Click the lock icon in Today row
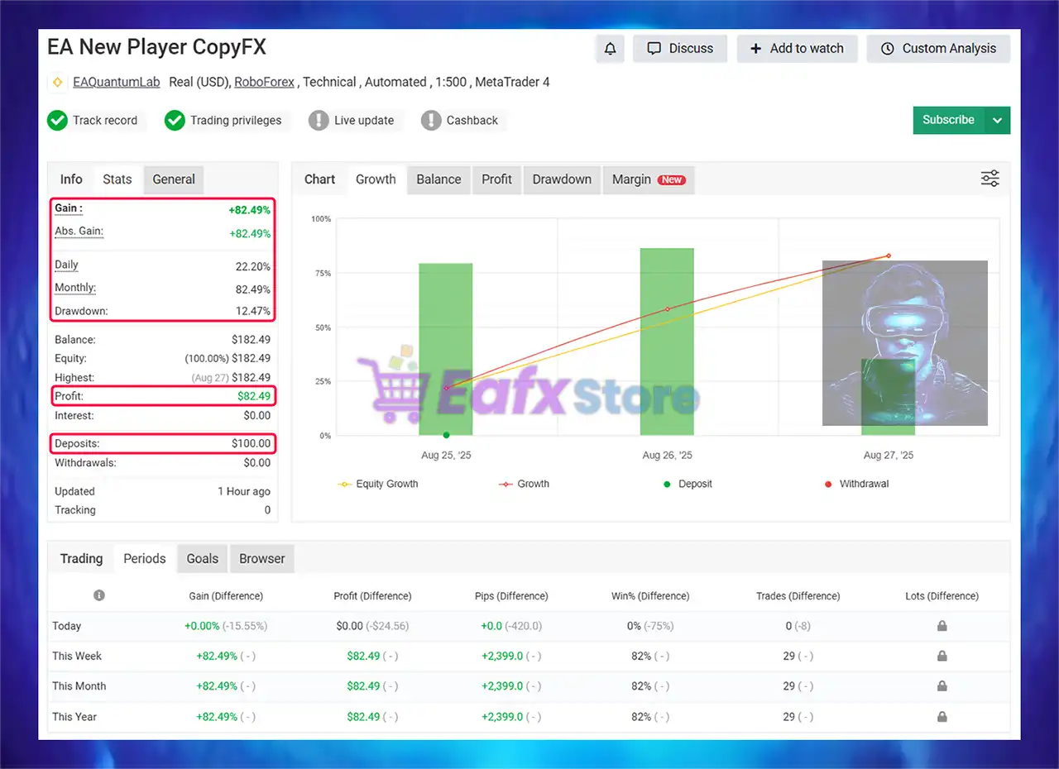1059x769 pixels. [942, 626]
